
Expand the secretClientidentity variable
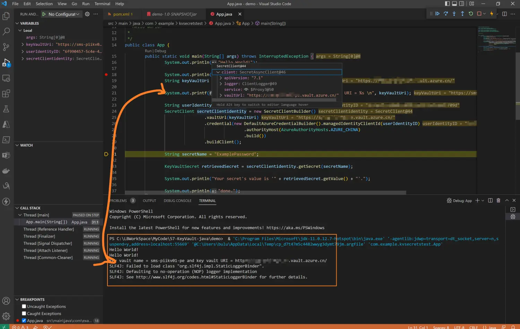(x=23, y=59)
